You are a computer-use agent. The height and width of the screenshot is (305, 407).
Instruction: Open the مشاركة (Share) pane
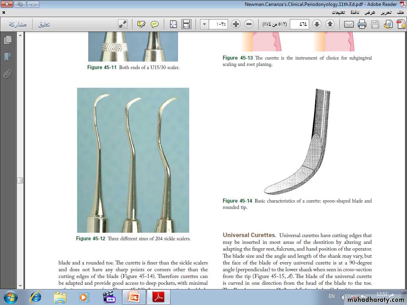coord(18,24)
